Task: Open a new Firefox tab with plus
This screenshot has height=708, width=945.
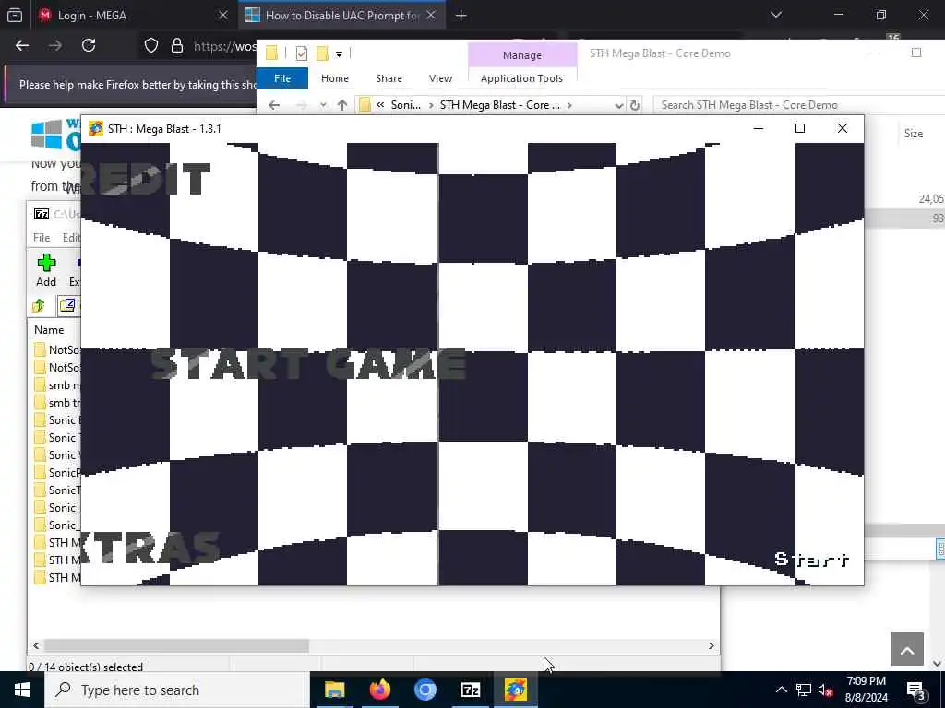Action: (x=461, y=16)
